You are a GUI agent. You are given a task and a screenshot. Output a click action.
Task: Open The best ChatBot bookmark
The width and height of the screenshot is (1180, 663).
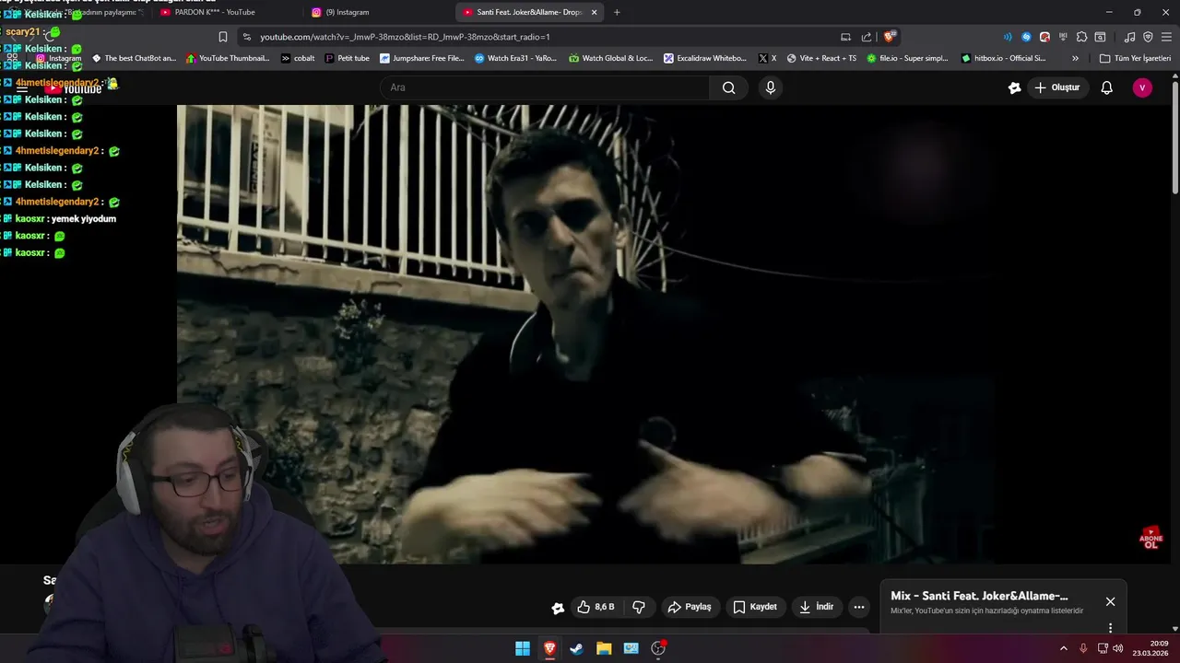click(134, 58)
